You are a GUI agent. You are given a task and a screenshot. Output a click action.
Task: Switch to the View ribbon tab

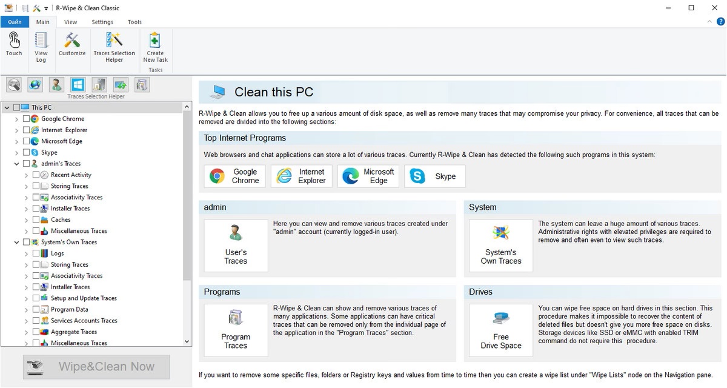pyautogui.click(x=70, y=22)
